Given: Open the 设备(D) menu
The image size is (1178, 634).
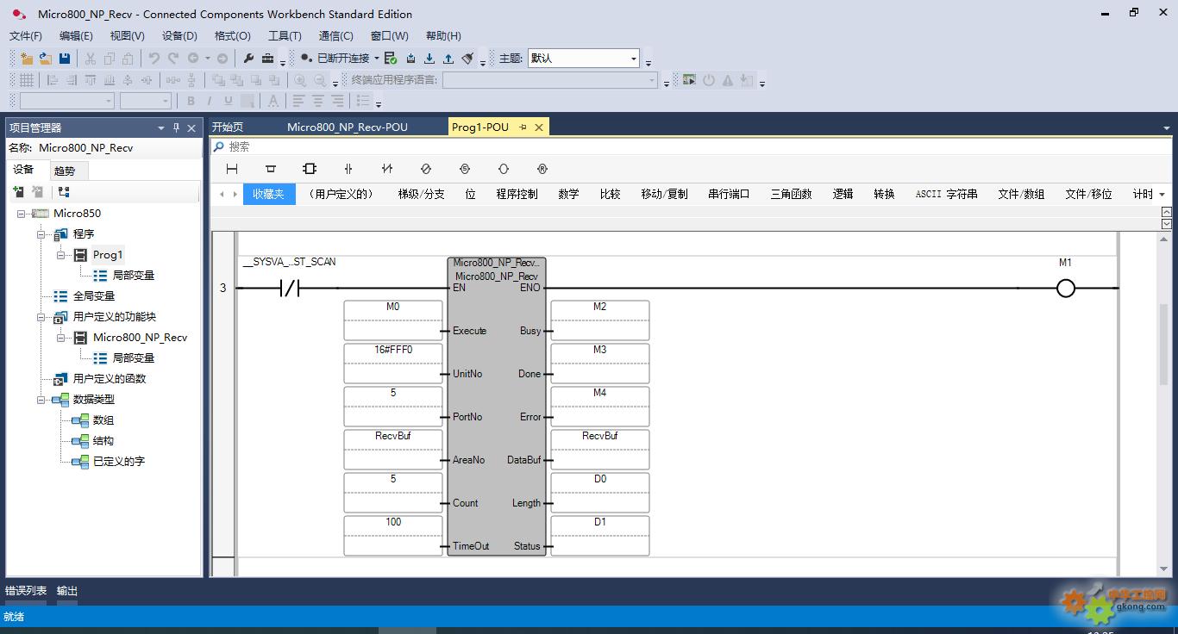Looking at the screenshot, I should click(179, 36).
